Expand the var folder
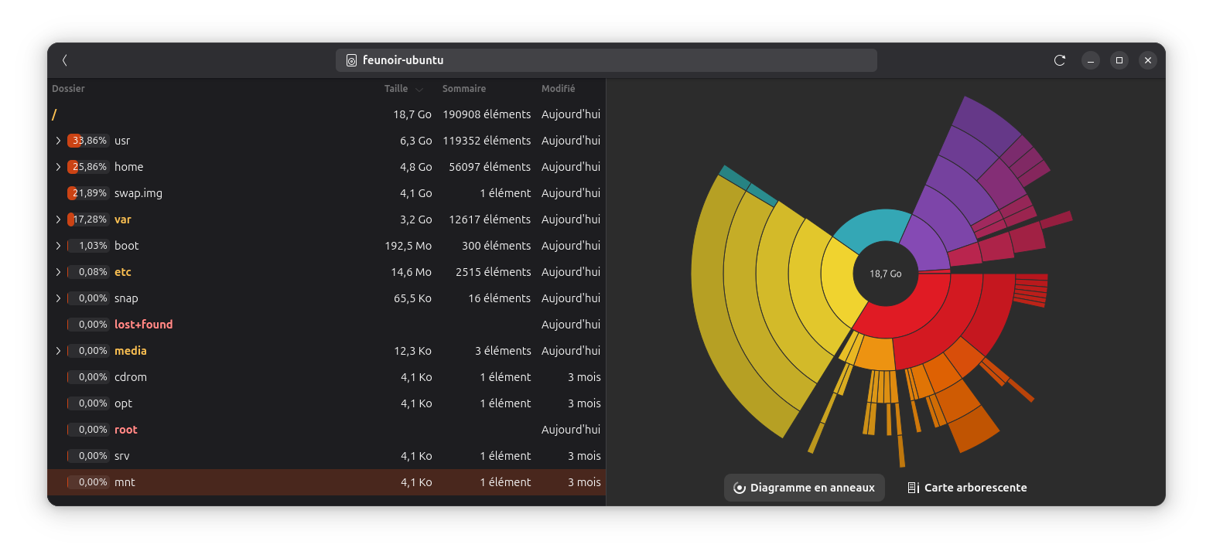 tap(58, 219)
